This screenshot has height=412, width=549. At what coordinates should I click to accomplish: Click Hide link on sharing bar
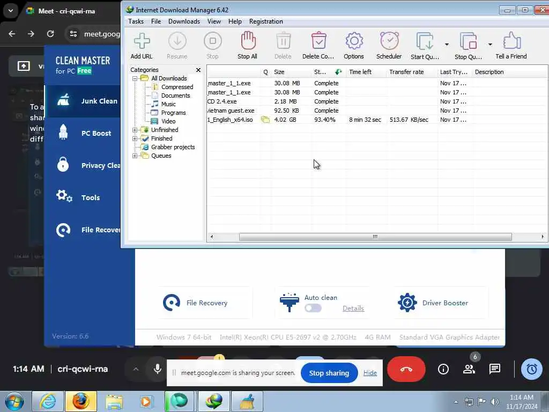370,373
